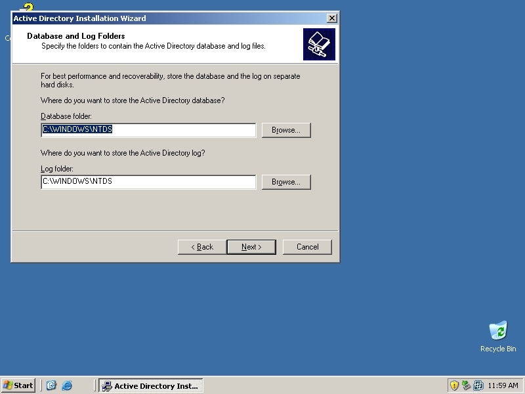Click the 'Log folder:' label
Viewport: 525px width, 394px height.
click(x=57, y=169)
